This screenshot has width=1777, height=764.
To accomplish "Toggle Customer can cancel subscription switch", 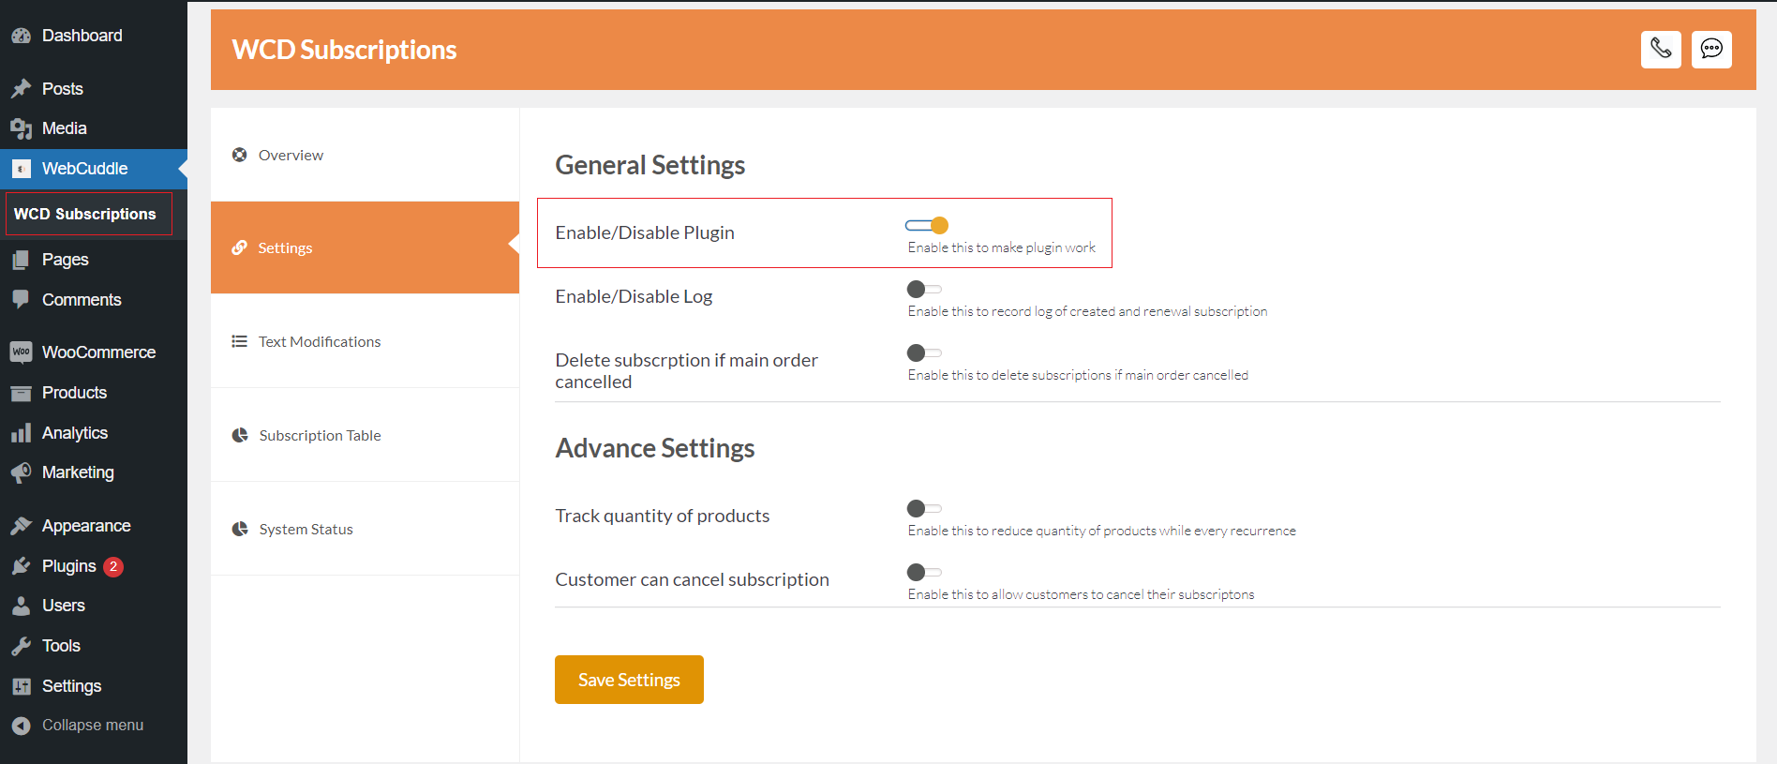I will 924,572.
